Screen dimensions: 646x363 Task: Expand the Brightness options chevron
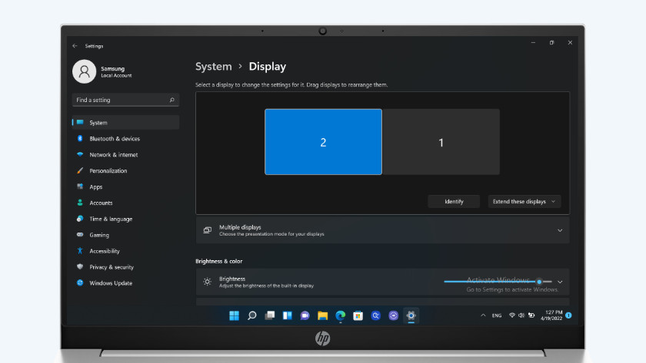pos(560,282)
